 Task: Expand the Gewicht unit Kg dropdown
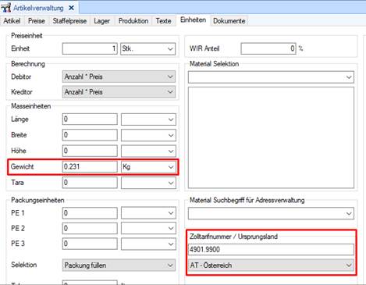(148, 167)
